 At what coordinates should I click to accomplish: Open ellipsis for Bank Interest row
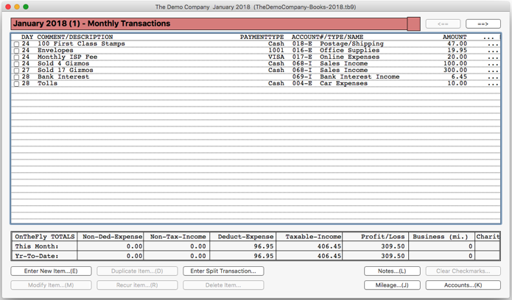493,77
